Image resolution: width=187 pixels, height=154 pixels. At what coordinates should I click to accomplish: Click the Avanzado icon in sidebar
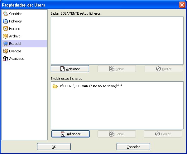(x=6, y=59)
